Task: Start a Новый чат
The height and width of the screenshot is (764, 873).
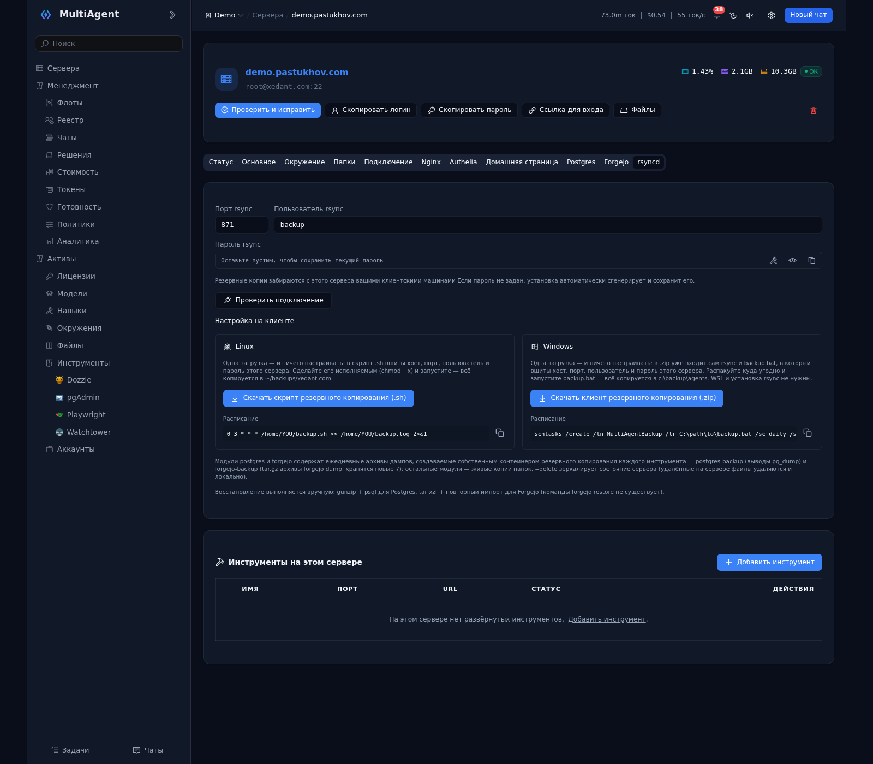Action: coord(808,15)
